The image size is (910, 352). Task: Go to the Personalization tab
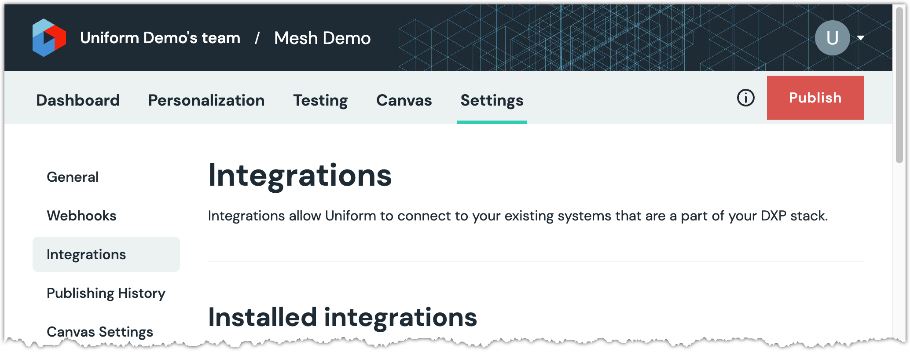pos(206,100)
